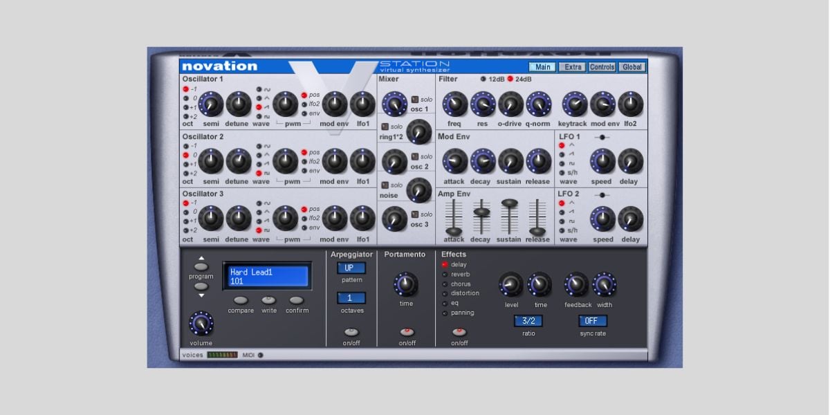Click the compare button

pos(241,300)
